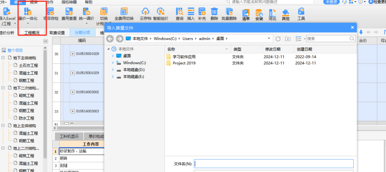
Task: Switch to the 造价分析 tab
Action: tap(7, 33)
